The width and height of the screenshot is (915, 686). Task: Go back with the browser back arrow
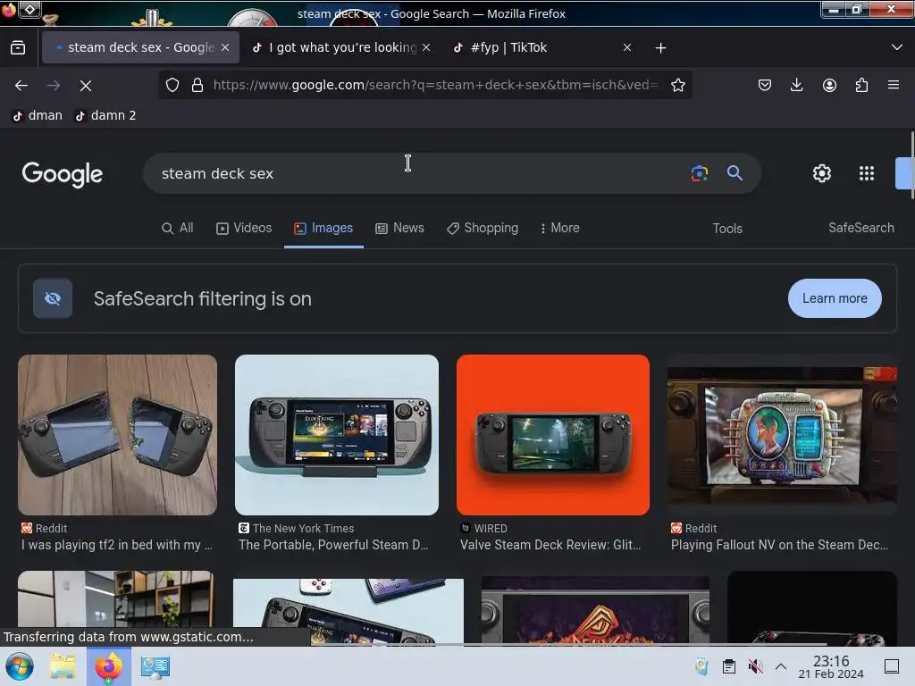coord(21,86)
